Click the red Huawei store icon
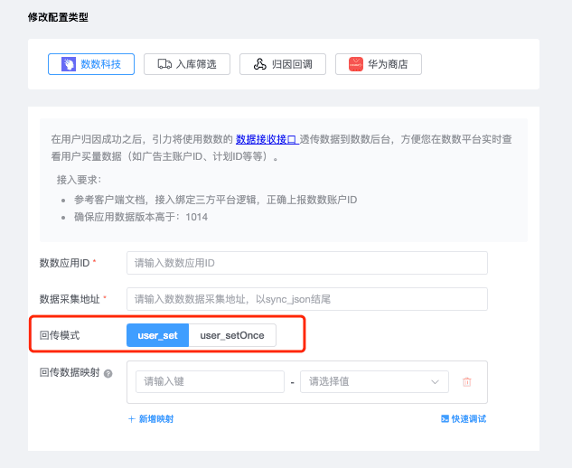 pyautogui.click(x=356, y=64)
